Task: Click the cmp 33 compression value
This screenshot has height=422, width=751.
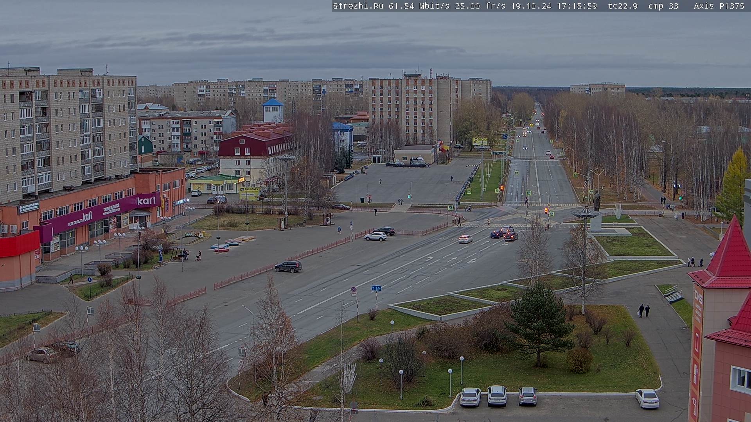Action: 663,6
